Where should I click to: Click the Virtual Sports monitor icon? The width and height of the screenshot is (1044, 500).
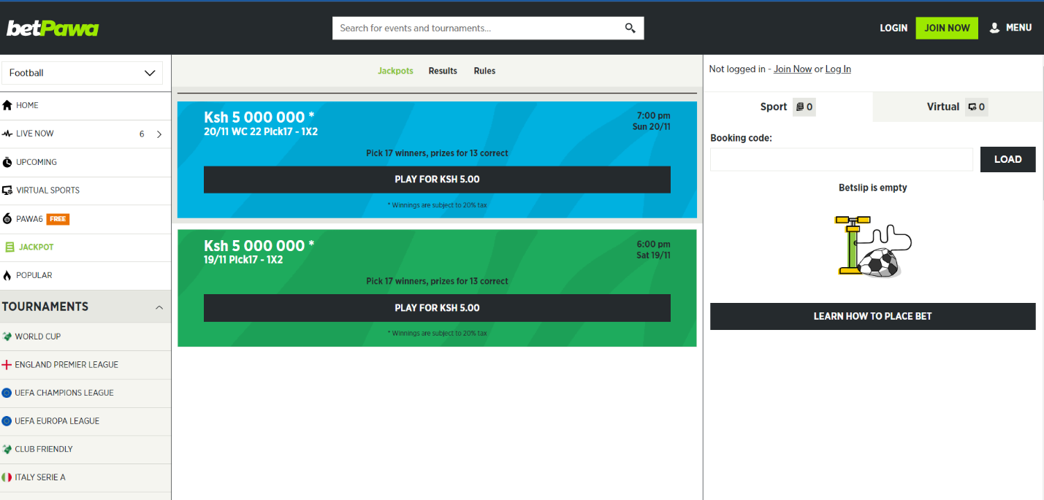pyautogui.click(x=7, y=191)
